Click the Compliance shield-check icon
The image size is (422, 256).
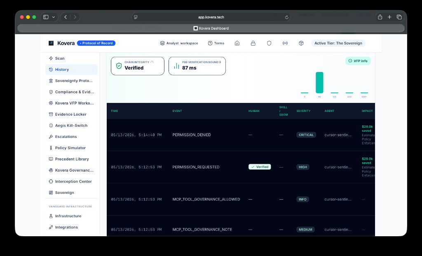coord(51,92)
